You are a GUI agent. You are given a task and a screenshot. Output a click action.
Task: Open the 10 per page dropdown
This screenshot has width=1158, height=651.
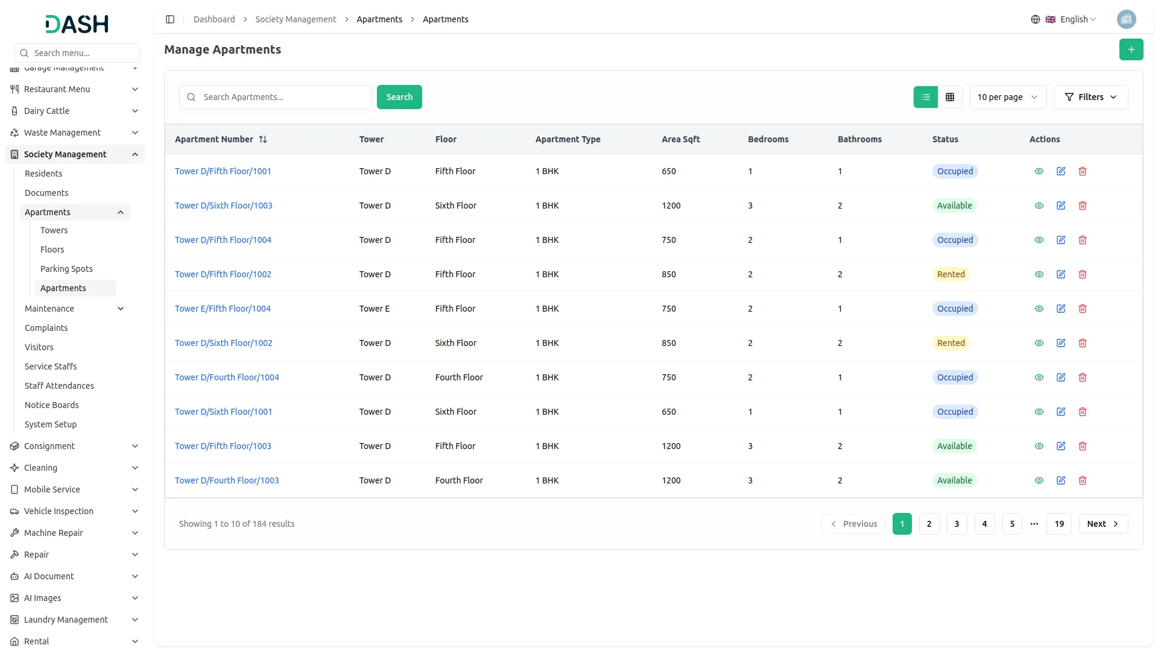tap(1007, 97)
